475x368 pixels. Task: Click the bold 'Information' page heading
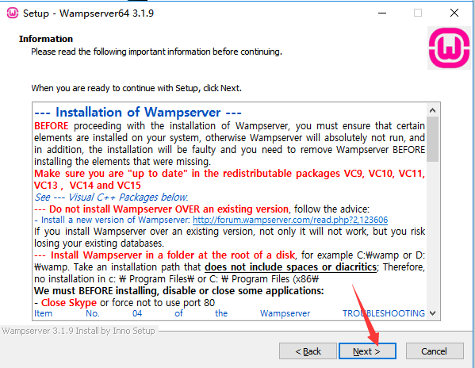click(x=46, y=39)
